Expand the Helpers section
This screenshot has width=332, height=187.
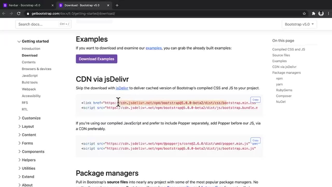click(26, 160)
